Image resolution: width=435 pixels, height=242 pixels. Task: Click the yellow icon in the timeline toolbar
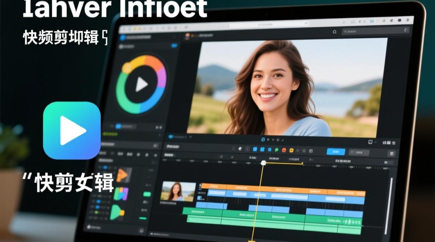coord(291,150)
